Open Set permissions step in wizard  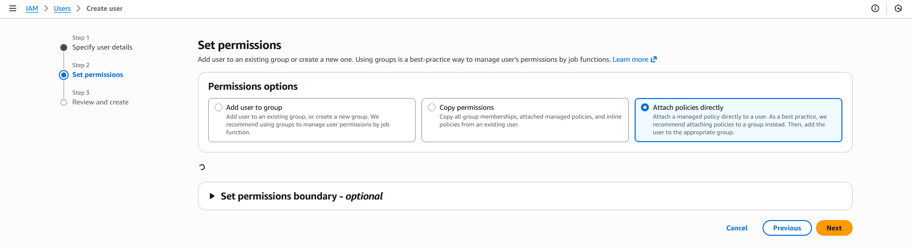click(x=98, y=75)
